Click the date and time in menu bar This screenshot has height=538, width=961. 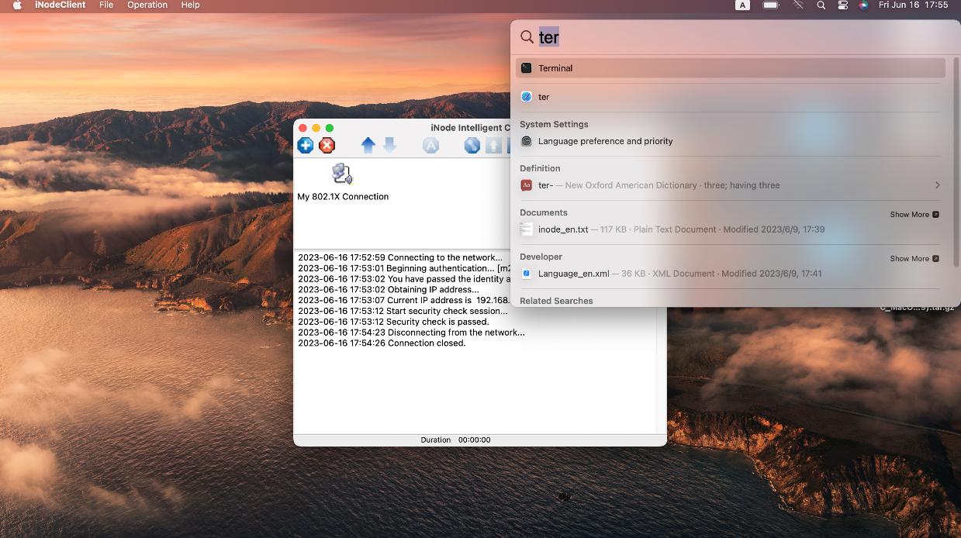tap(913, 5)
